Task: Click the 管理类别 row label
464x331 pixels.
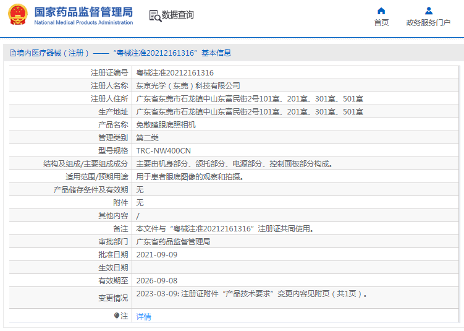Action: coord(113,138)
